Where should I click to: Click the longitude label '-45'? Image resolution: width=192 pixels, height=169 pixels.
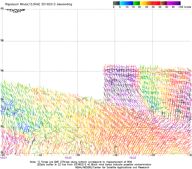pyautogui.click(x=2, y=155)
